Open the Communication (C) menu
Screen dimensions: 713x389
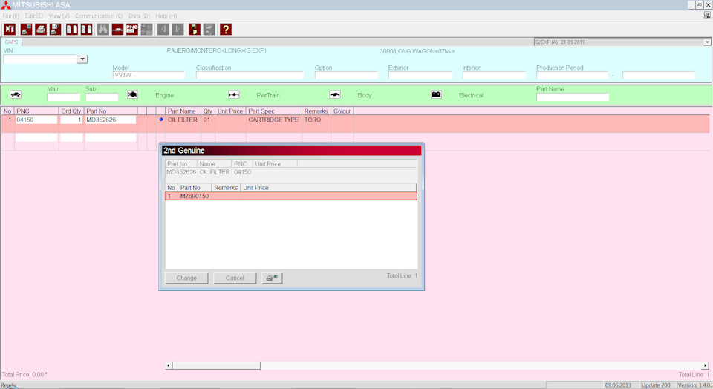(x=99, y=16)
